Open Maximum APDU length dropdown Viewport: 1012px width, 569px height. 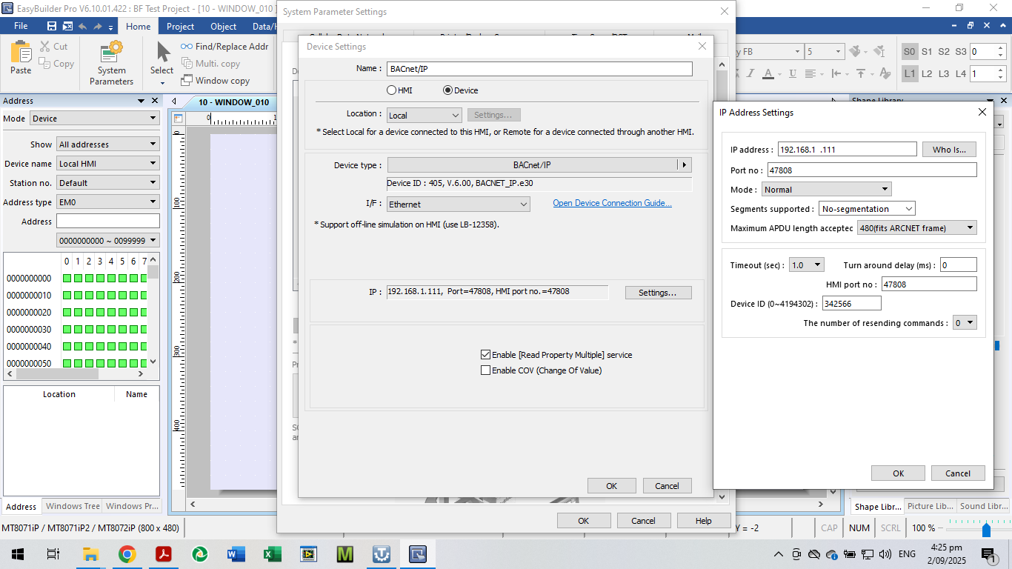tap(916, 228)
